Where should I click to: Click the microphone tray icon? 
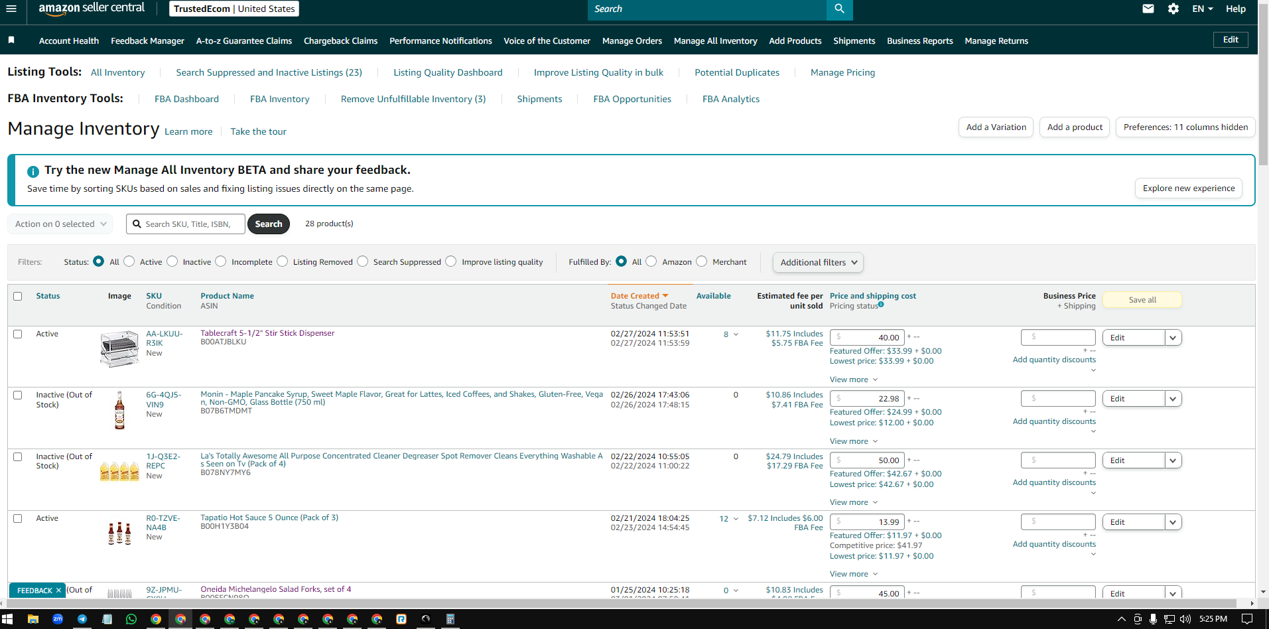(x=1154, y=619)
